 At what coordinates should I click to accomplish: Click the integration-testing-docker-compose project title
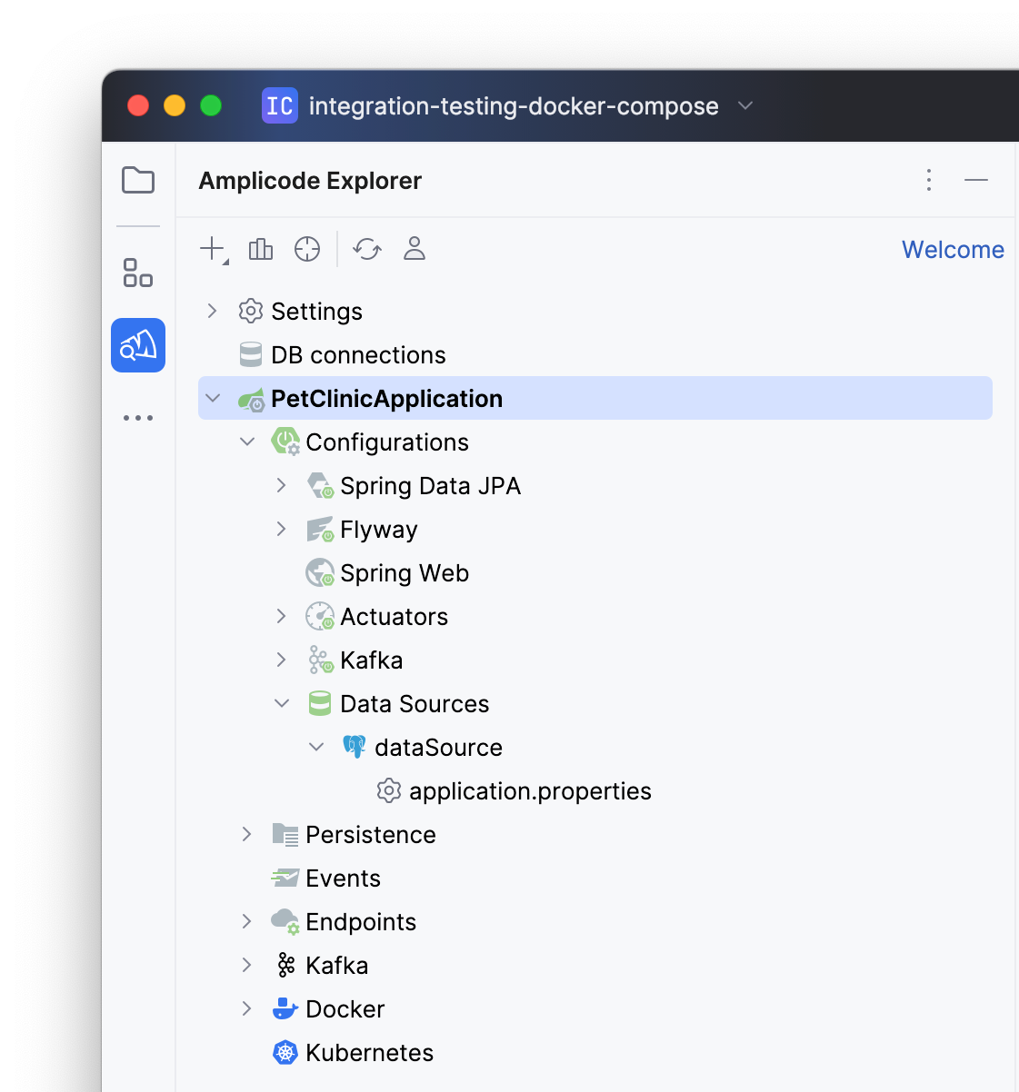[x=514, y=106]
